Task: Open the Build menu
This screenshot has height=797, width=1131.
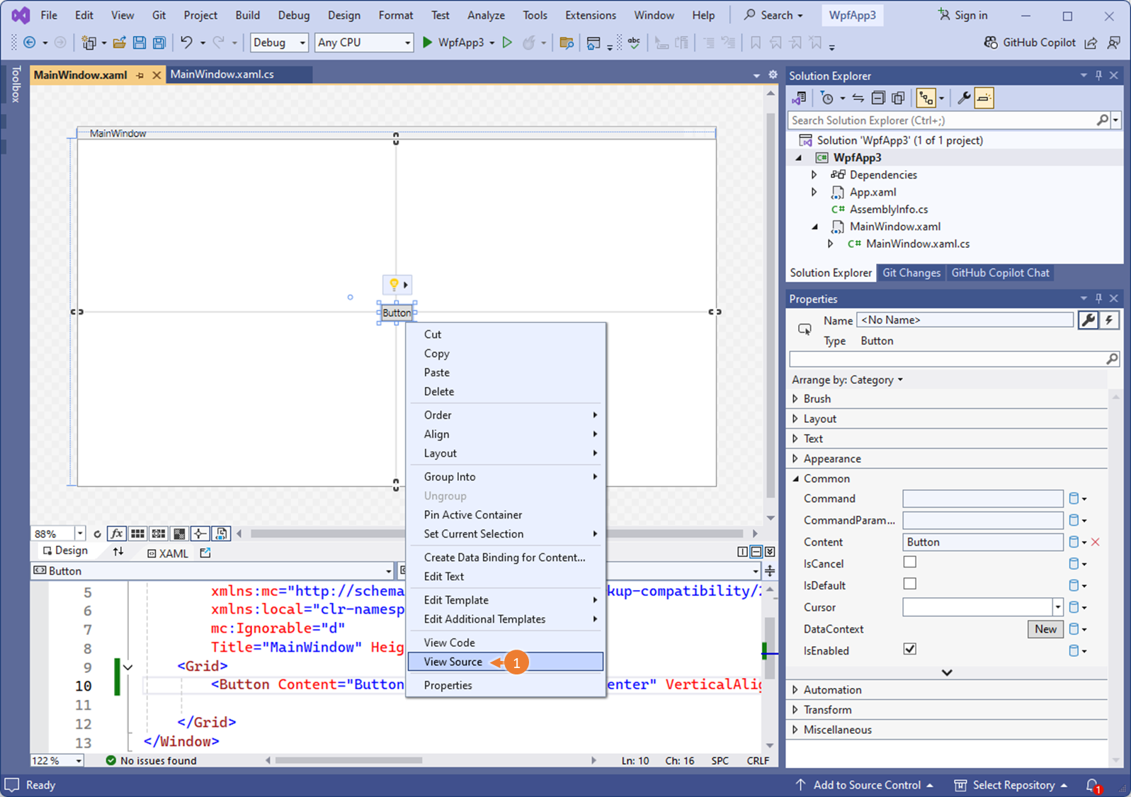Action: pos(248,15)
